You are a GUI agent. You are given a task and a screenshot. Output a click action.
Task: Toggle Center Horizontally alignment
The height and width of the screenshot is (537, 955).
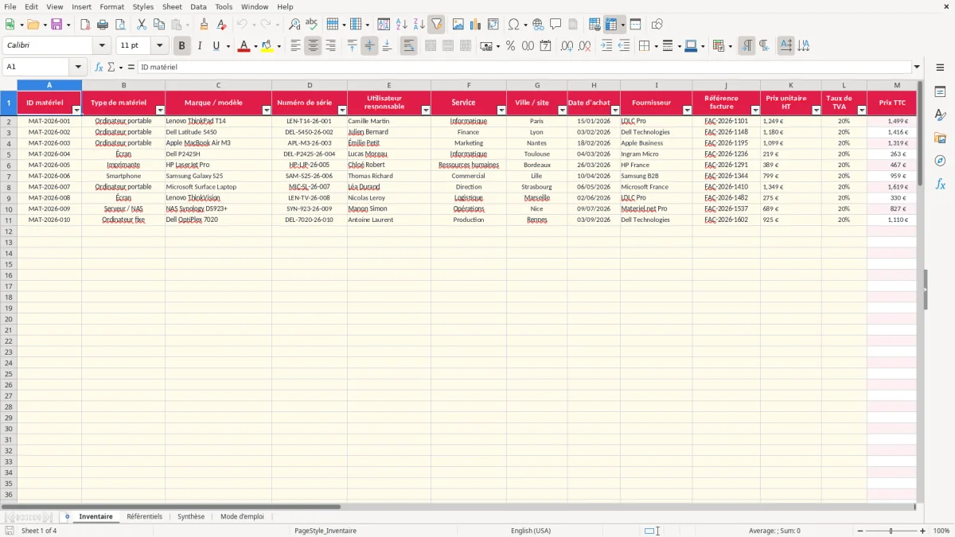313,46
